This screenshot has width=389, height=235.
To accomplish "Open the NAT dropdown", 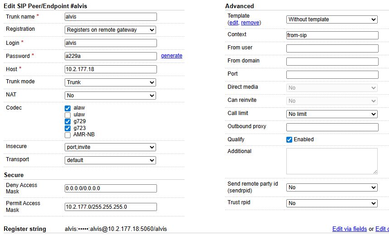I will (x=110, y=96).
